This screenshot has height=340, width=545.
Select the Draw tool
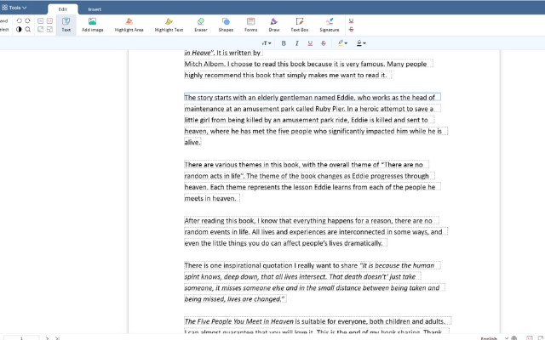pyautogui.click(x=274, y=25)
